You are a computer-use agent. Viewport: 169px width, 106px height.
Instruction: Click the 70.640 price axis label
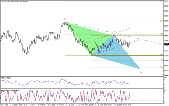[x=166, y=56]
